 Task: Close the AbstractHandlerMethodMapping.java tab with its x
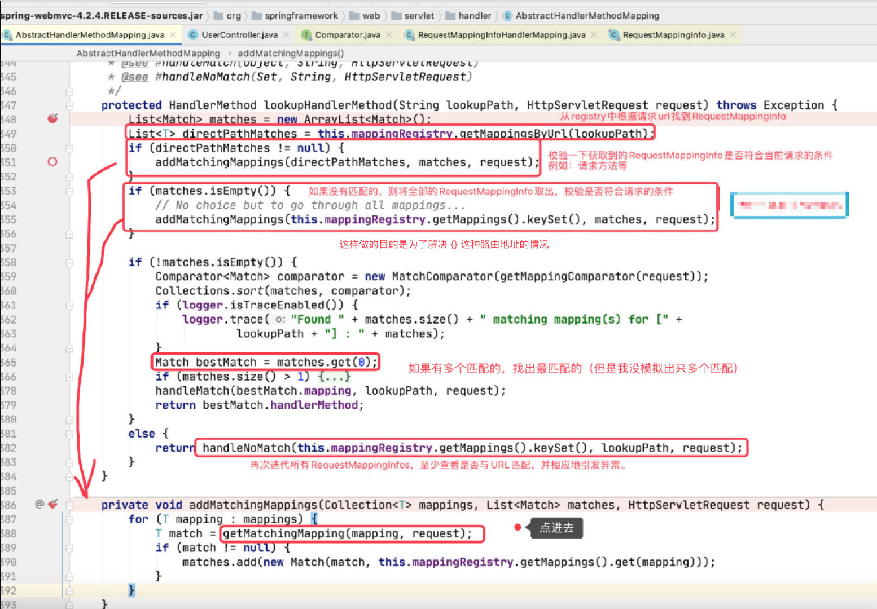[x=173, y=35]
